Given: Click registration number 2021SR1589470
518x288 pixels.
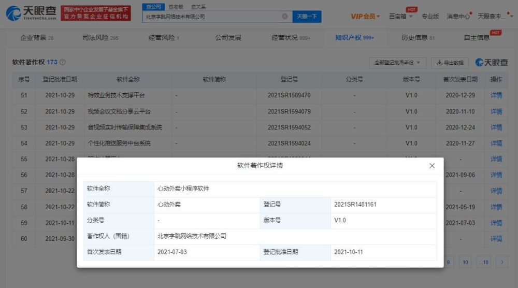Looking at the screenshot, I should click(289, 95).
